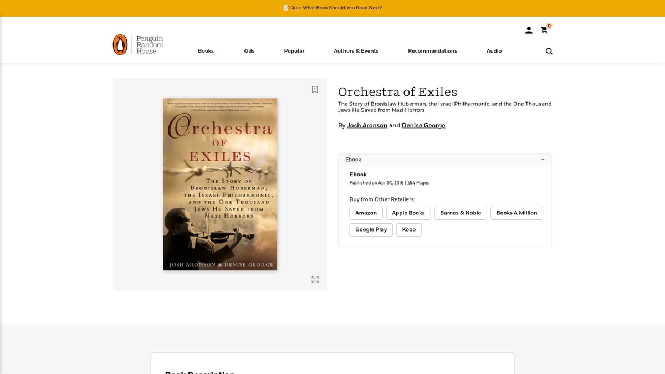Image resolution: width=665 pixels, height=374 pixels.
Task: Click the Penguin Random House logo
Action: [138, 45]
